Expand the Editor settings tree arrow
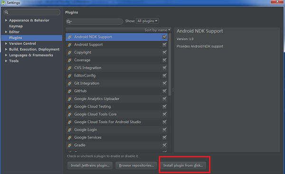 pyautogui.click(x=6, y=32)
